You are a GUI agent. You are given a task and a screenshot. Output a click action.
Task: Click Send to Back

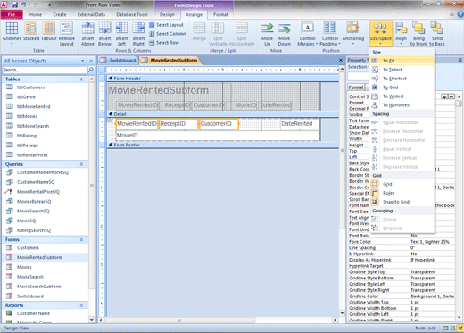pyautogui.click(x=437, y=34)
